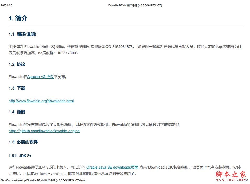Open the flowable.org downloads.html link
The height and width of the screenshot is (184, 250).
pyautogui.click(x=41, y=101)
